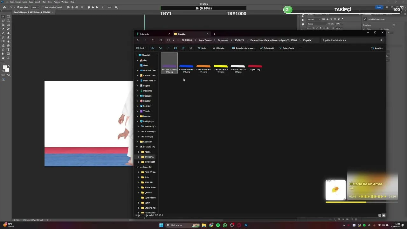Image resolution: width=407 pixels, height=229 pixels.
Task: Toggle Quick Mask mode in Photoshop
Action: coord(3,75)
